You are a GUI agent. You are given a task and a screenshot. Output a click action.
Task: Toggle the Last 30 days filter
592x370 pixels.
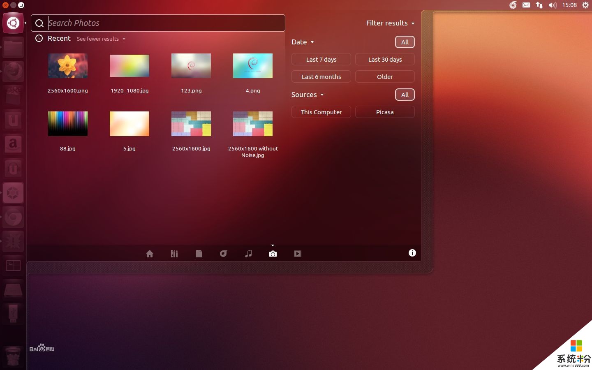[x=385, y=60]
